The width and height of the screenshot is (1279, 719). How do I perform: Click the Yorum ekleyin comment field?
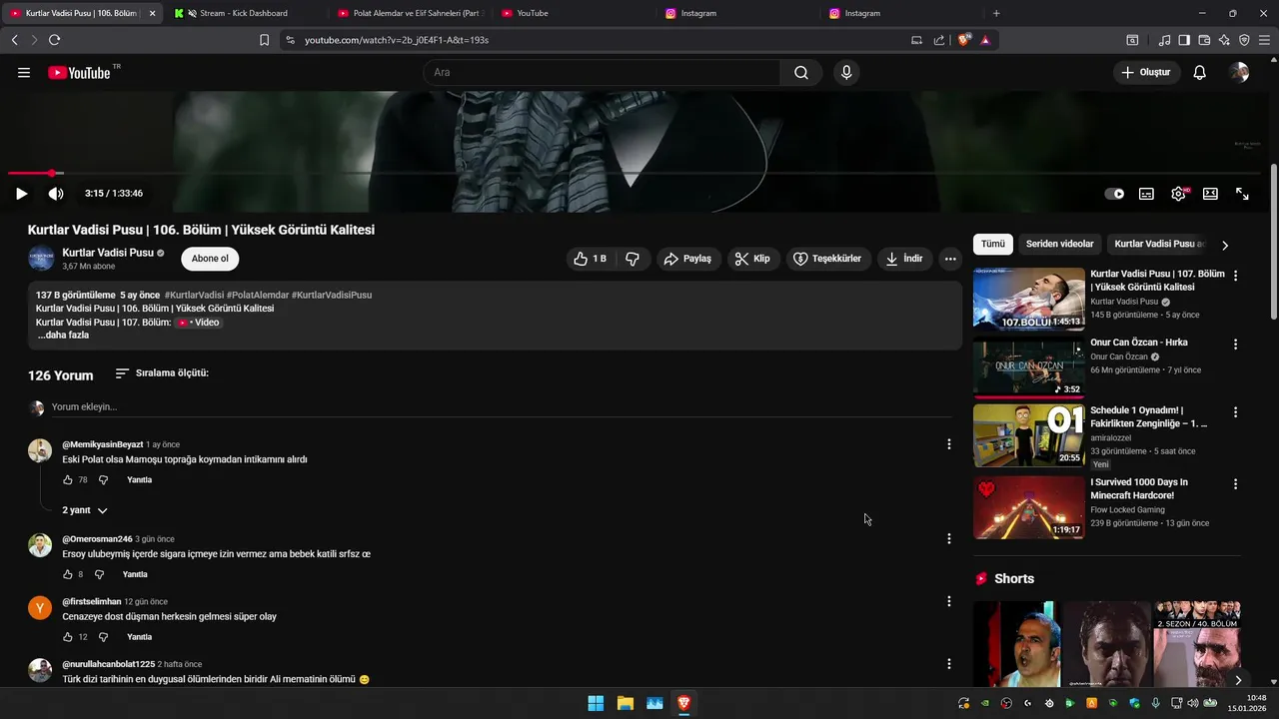[x=500, y=407]
